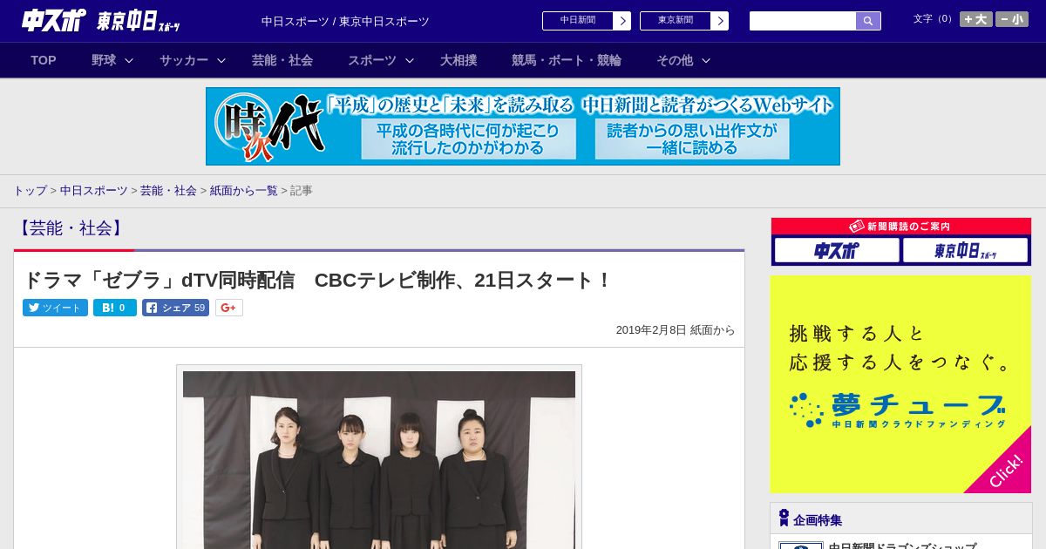
Task: Open 野球 navigation menu
Action: 104,60
